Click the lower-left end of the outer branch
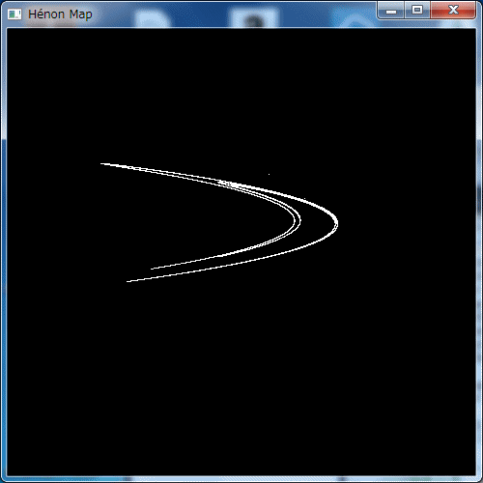Viewport: 483px width, 483px height. click(128, 281)
